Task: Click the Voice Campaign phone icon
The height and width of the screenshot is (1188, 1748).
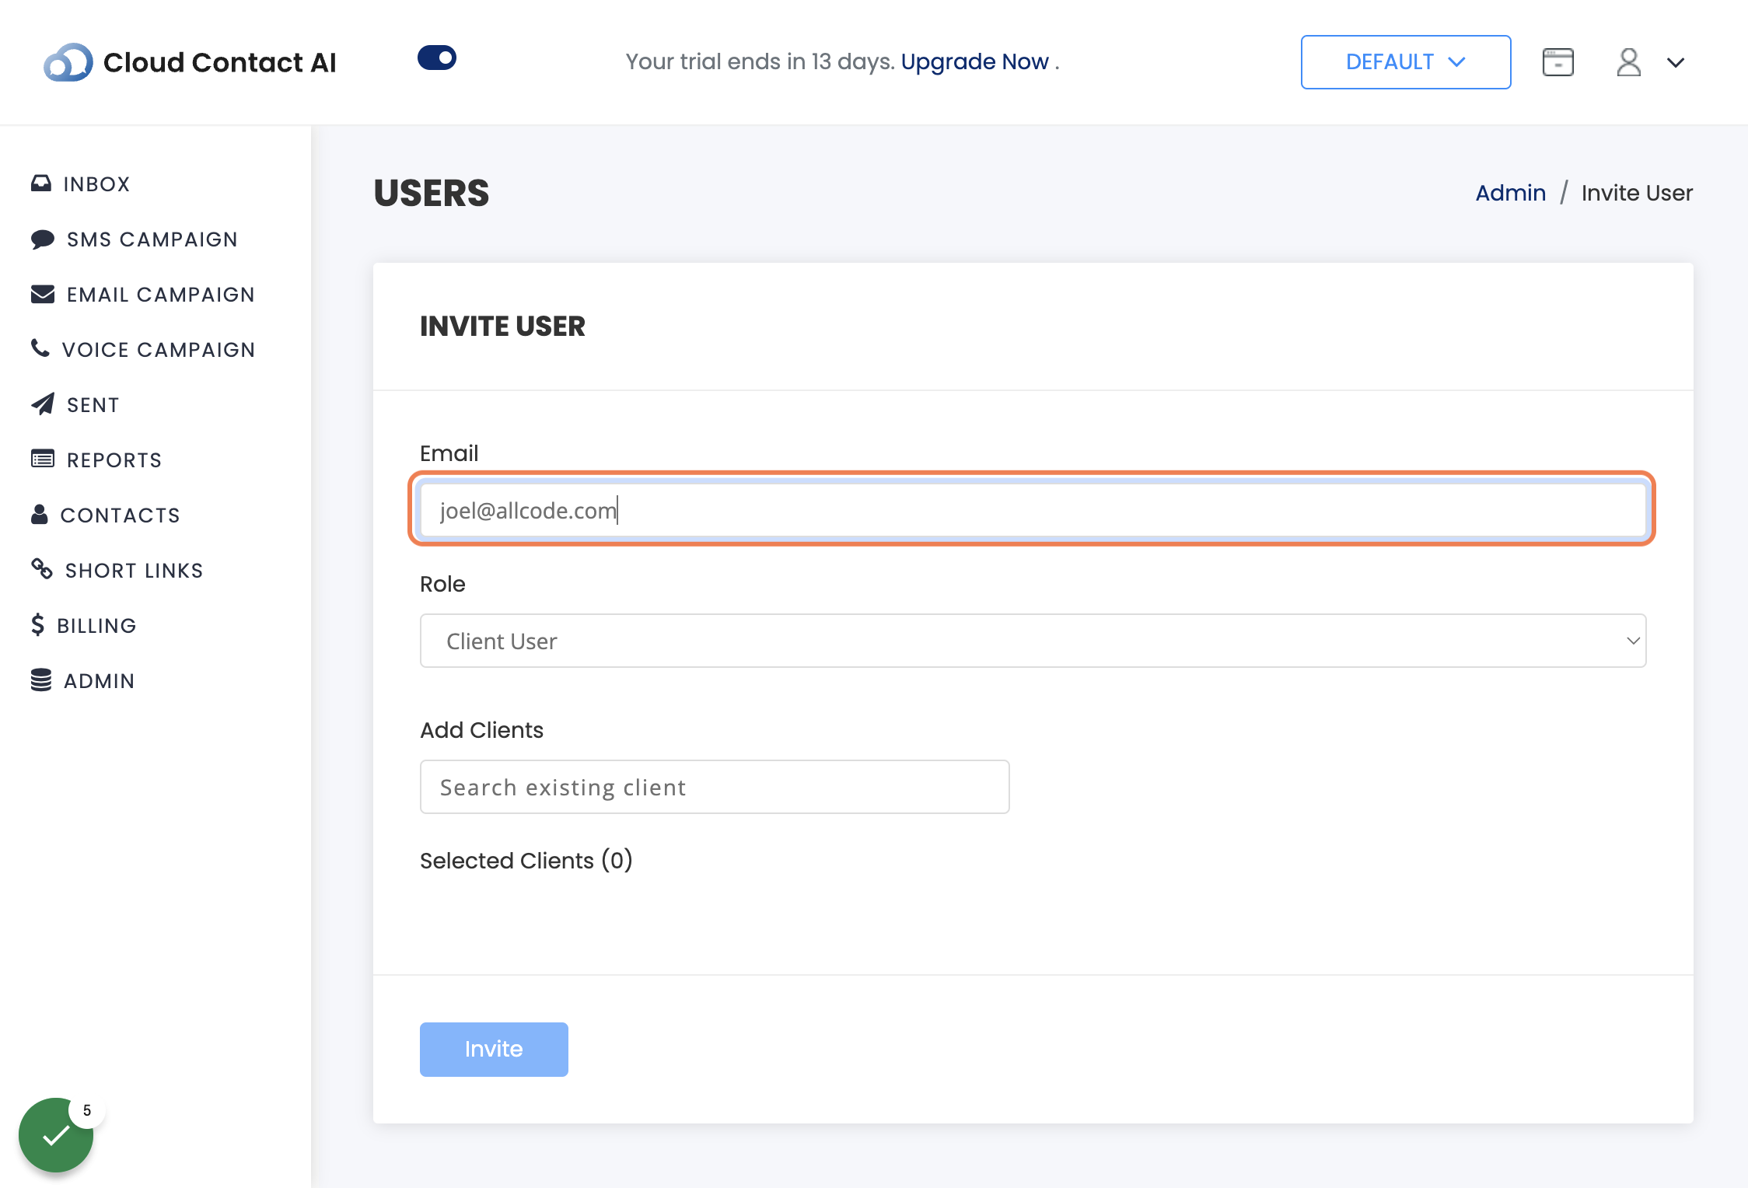Action: click(40, 348)
